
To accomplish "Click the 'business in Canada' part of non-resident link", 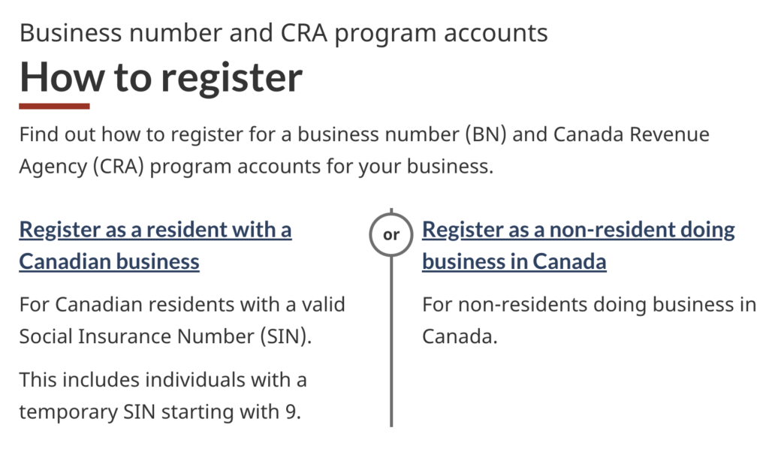I will coord(514,261).
